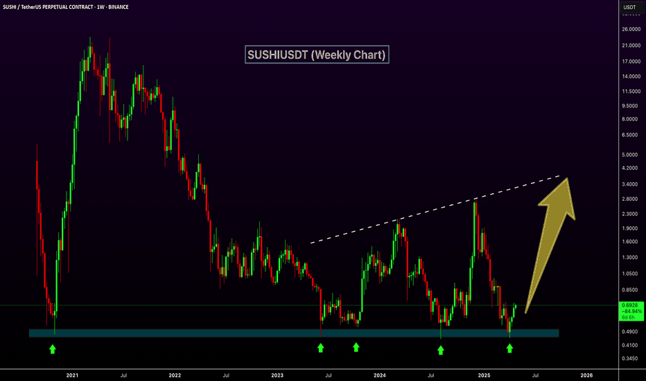Click the 5.0000 price axis label
Image resolution: width=646 pixels, height=381 pixels.
[630, 155]
